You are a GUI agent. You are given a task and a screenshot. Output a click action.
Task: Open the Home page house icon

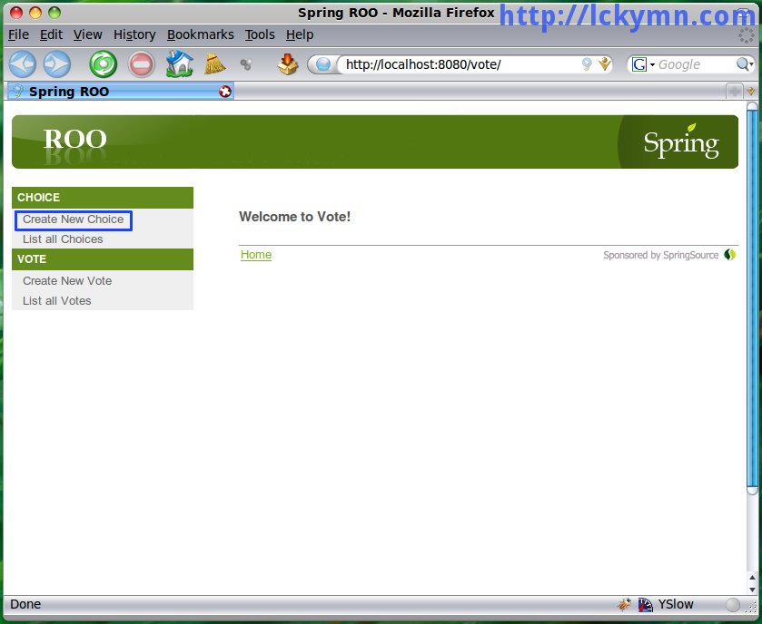click(x=179, y=64)
